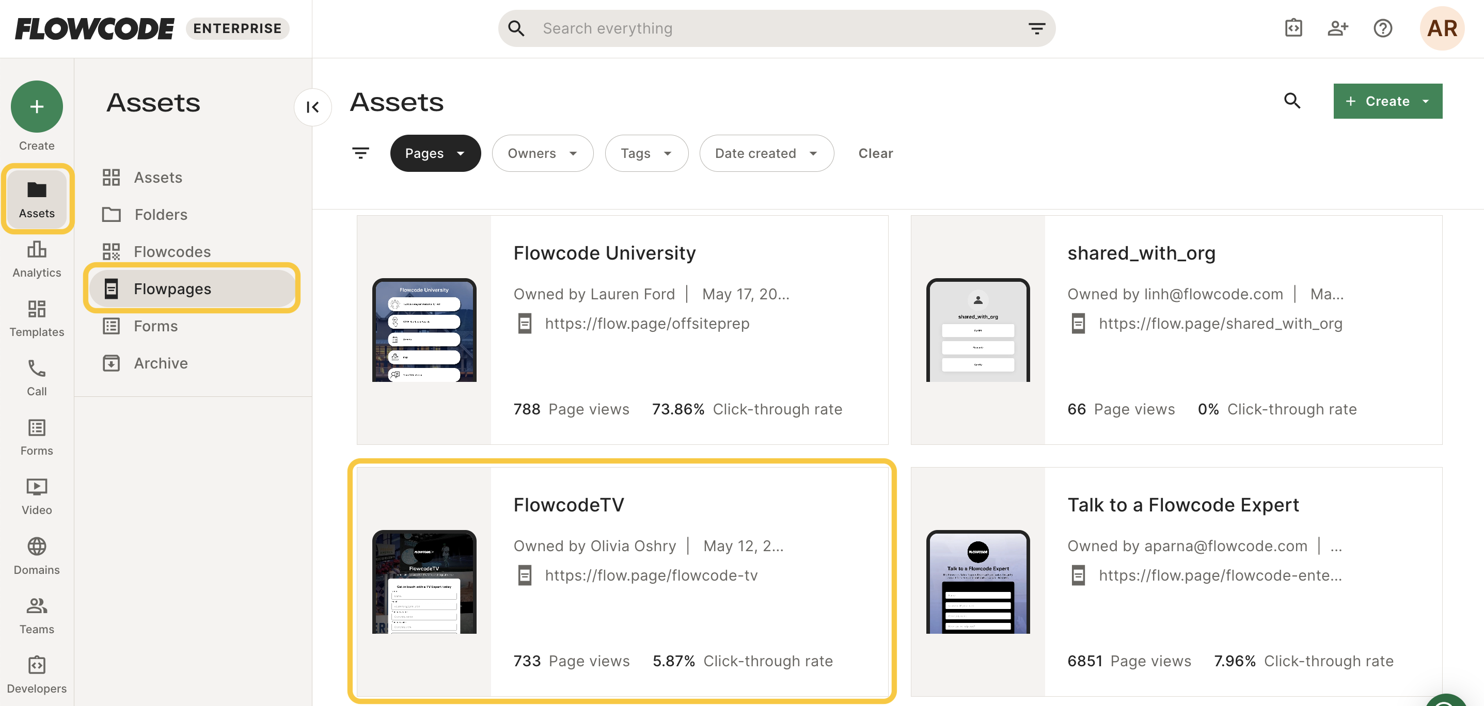Click the FlowcodeTV phone thumbnail

[424, 582]
